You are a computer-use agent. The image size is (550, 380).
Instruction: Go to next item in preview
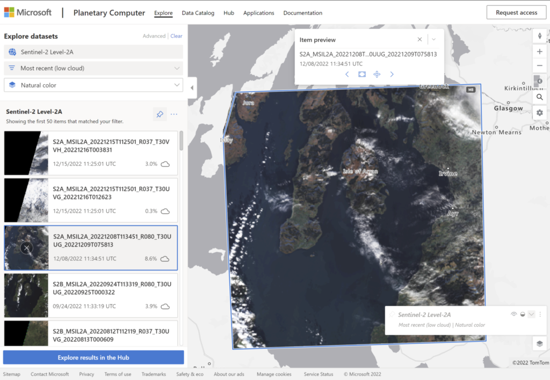click(x=392, y=74)
